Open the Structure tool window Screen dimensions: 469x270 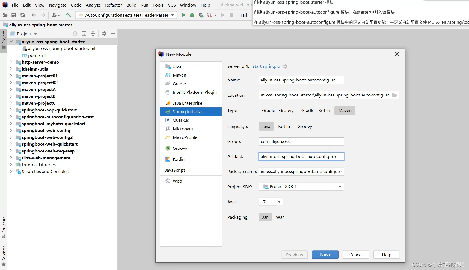tap(4, 227)
